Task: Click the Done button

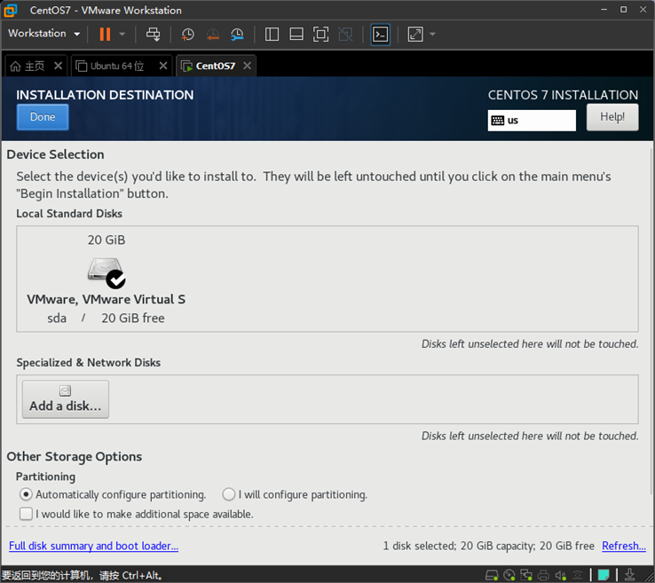Action: click(43, 117)
